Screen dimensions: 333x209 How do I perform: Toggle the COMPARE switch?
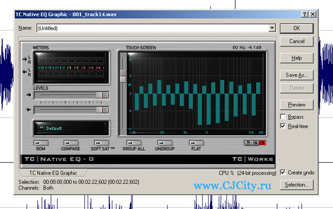[x=71, y=143]
